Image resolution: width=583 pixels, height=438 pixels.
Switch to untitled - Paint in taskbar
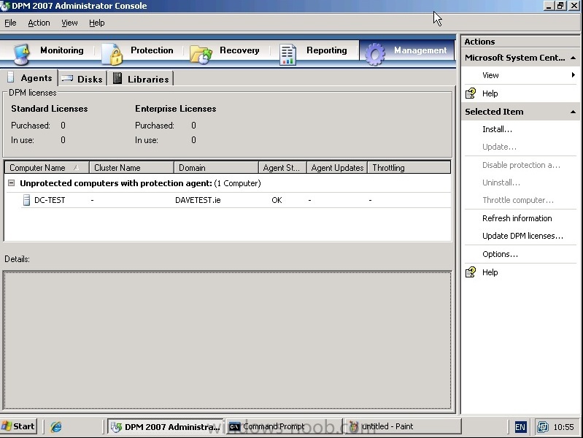click(x=403, y=426)
